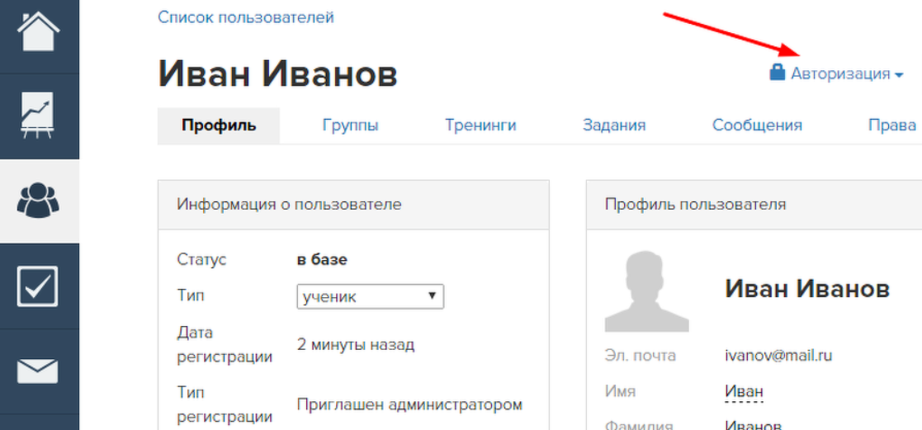Switch to the Права tab
This screenshot has height=430, width=922.
[x=892, y=125]
